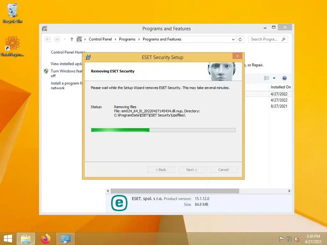Go forward in Programs and Features
Image resolution: width=327 pixels, height=245 pixels.
[x=57, y=39]
